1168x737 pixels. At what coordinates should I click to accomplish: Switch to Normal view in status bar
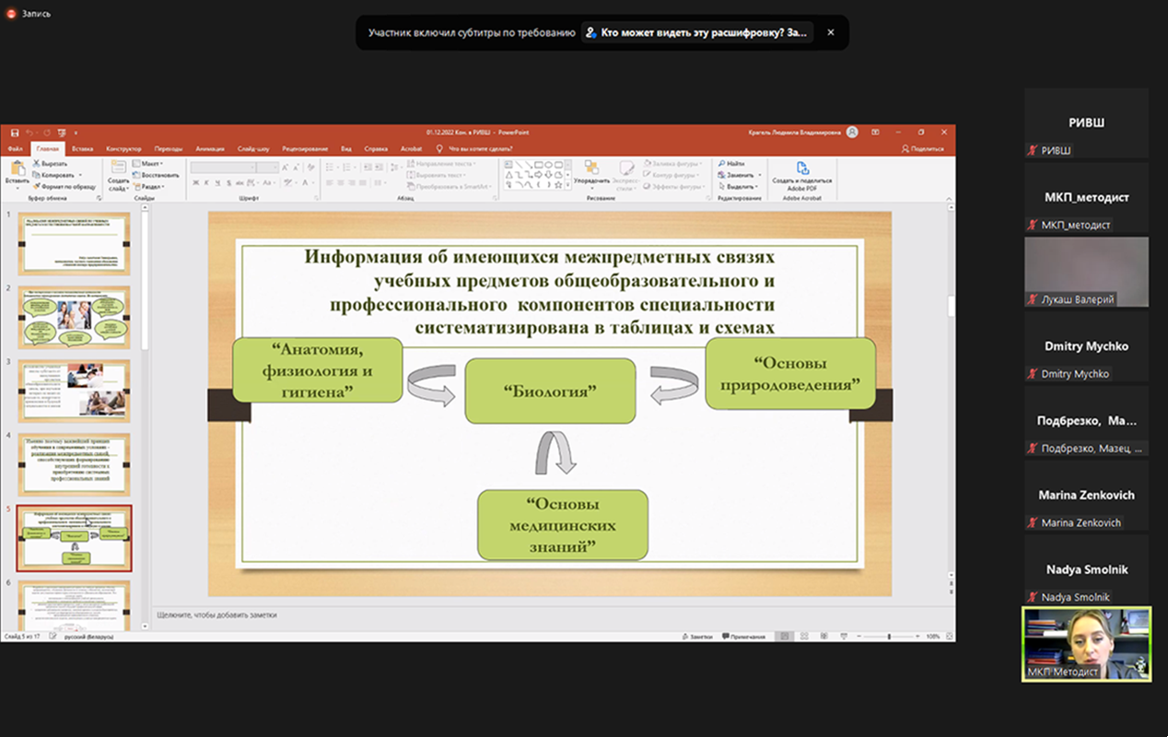(x=783, y=637)
